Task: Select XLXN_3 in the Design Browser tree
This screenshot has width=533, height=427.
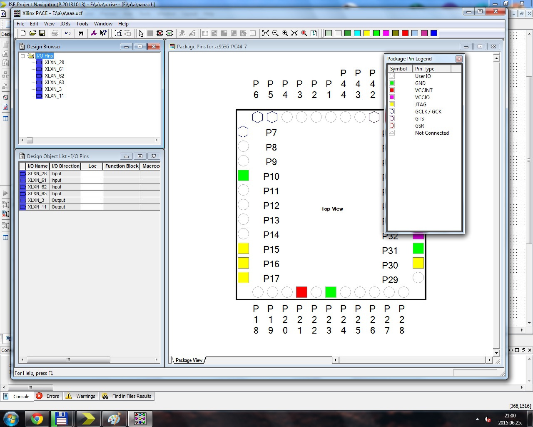Action: [x=53, y=89]
